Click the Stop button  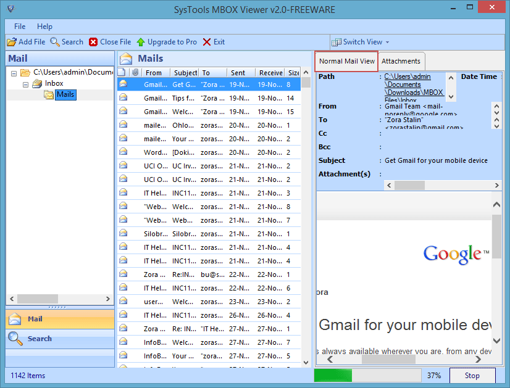point(472,376)
